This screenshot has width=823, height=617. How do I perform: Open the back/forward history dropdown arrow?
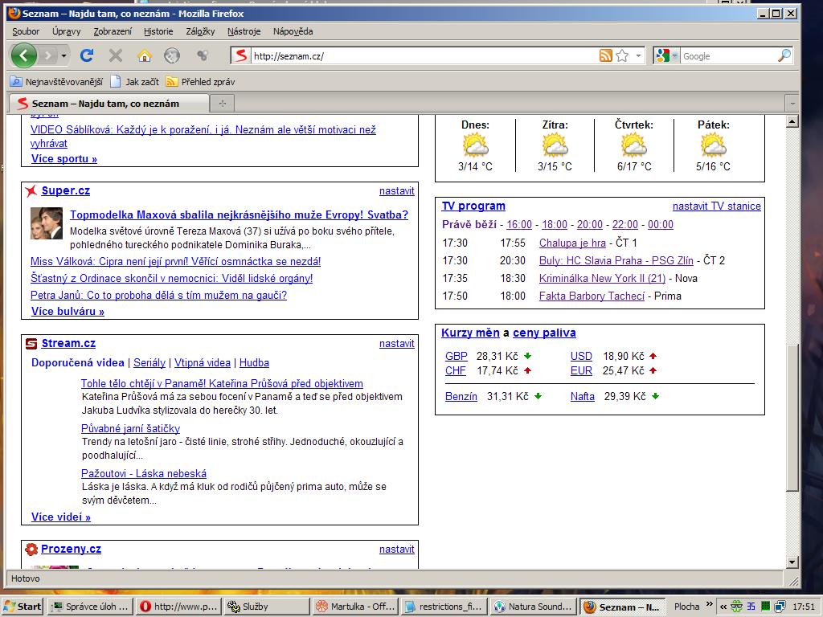(63, 55)
